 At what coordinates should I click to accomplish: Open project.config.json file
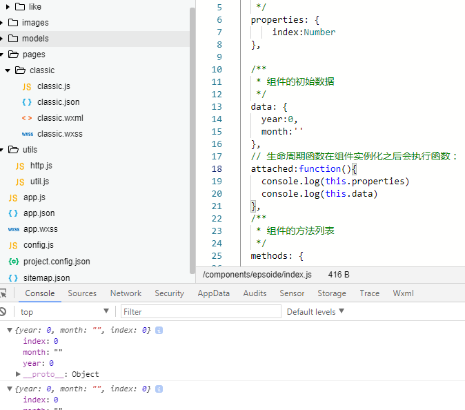click(x=57, y=262)
